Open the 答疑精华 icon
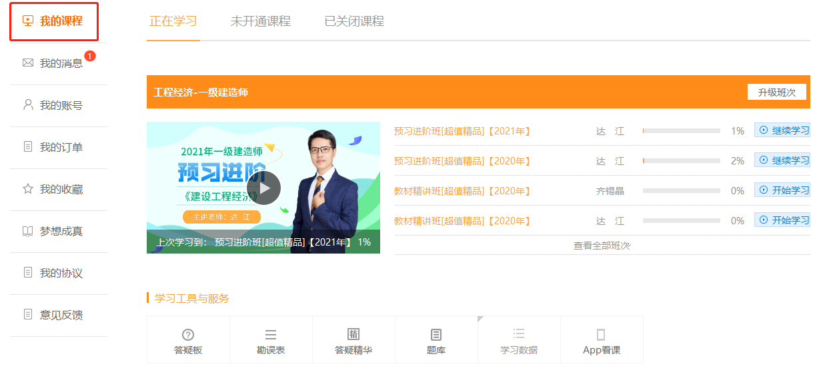This screenshot has height=378, width=821. [x=353, y=334]
